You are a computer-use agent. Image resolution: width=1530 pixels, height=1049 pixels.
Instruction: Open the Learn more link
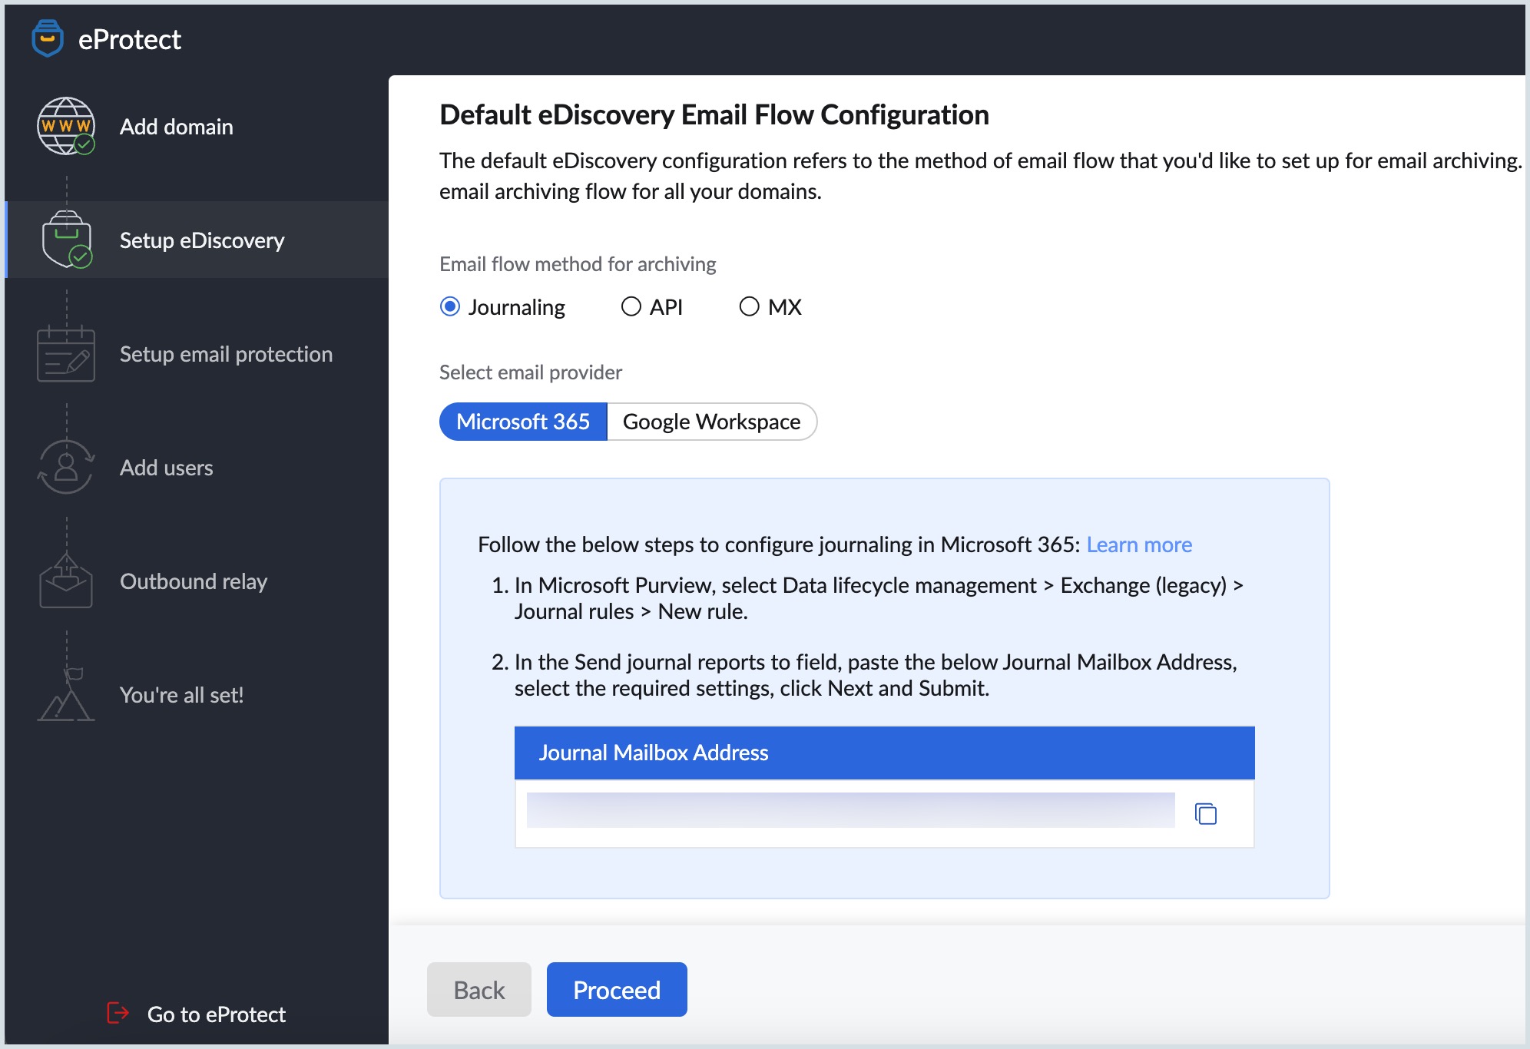(x=1139, y=544)
